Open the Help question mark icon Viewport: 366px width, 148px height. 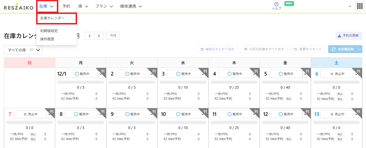tap(276, 4)
